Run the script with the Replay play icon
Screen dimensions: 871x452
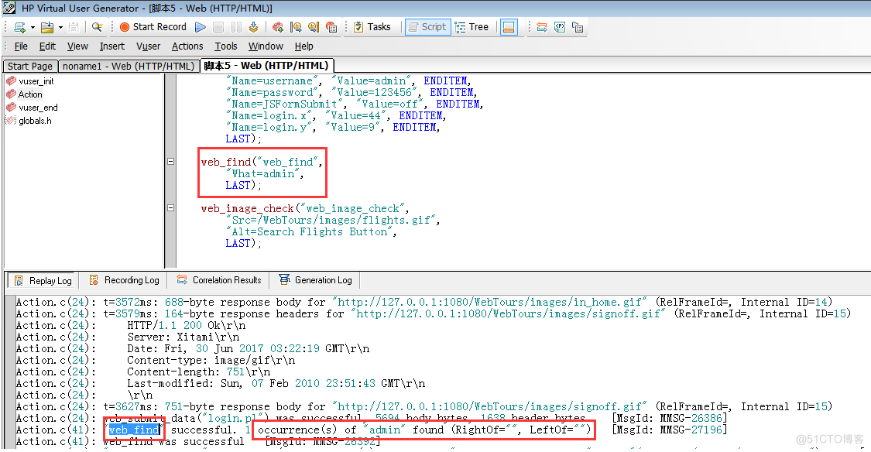(201, 26)
